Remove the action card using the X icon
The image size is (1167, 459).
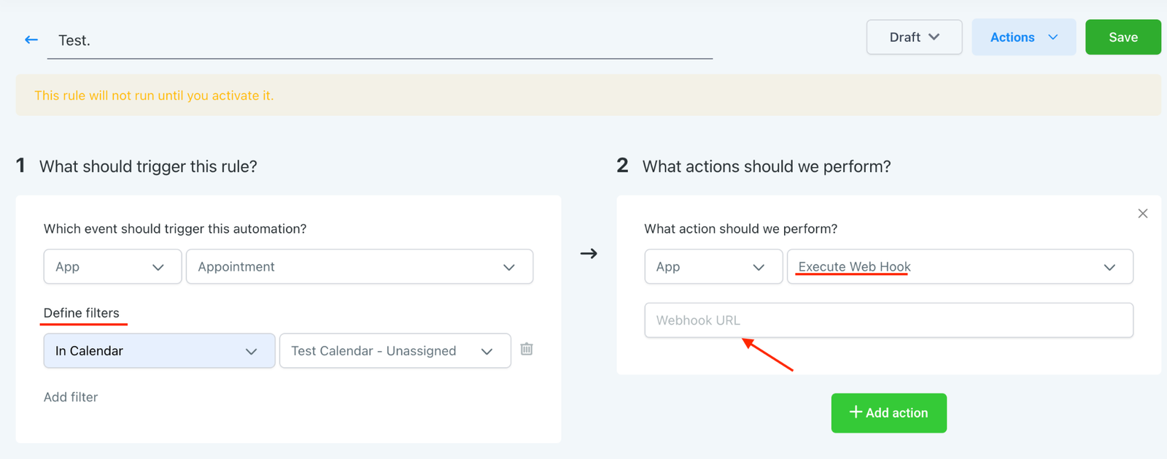(x=1142, y=214)
